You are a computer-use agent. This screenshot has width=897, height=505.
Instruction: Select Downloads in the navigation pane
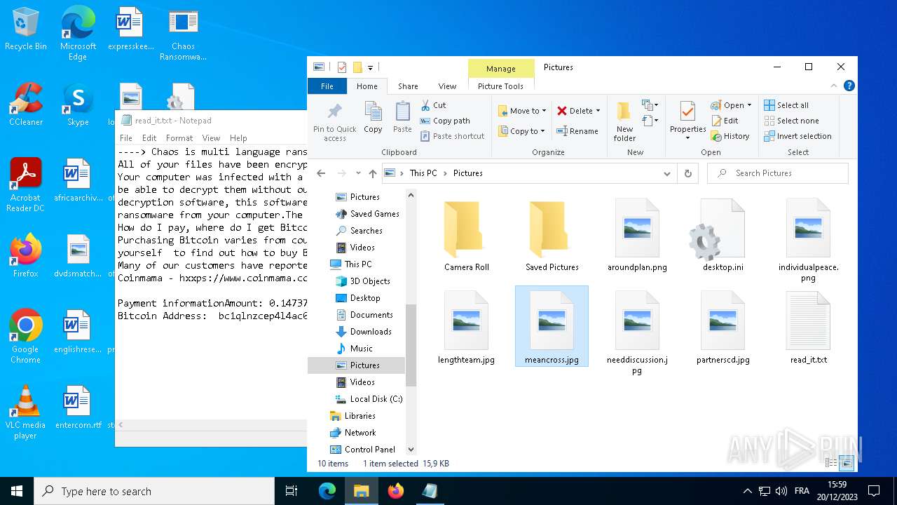coord(364,332)
